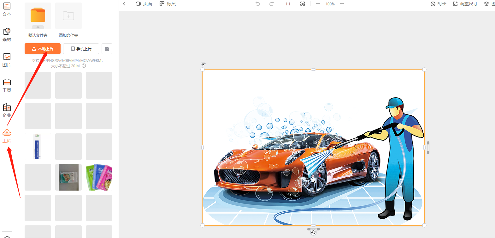The height and width of the screenshot is (238, 495).
Task: Click the undo arrow icon
Action: tap(258, 4)
